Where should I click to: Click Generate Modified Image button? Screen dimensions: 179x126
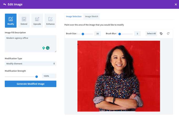[31, 84]
